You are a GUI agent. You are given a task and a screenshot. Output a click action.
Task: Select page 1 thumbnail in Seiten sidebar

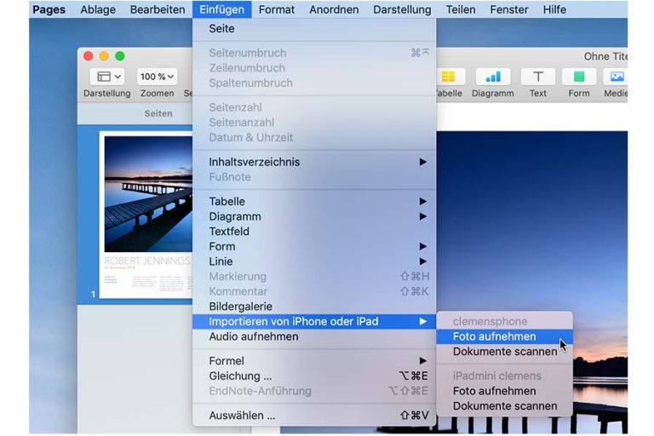146,215
